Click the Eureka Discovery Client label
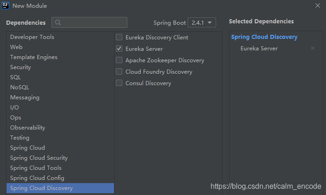The image size is (326, 195). click(x=157, y=38)
